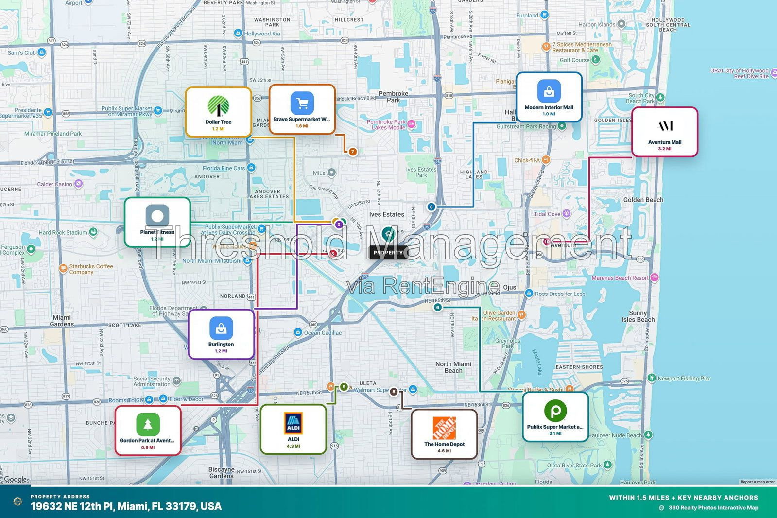Click the Report a map error link
This screenshot has height=518, width=777.
(758, 482)
